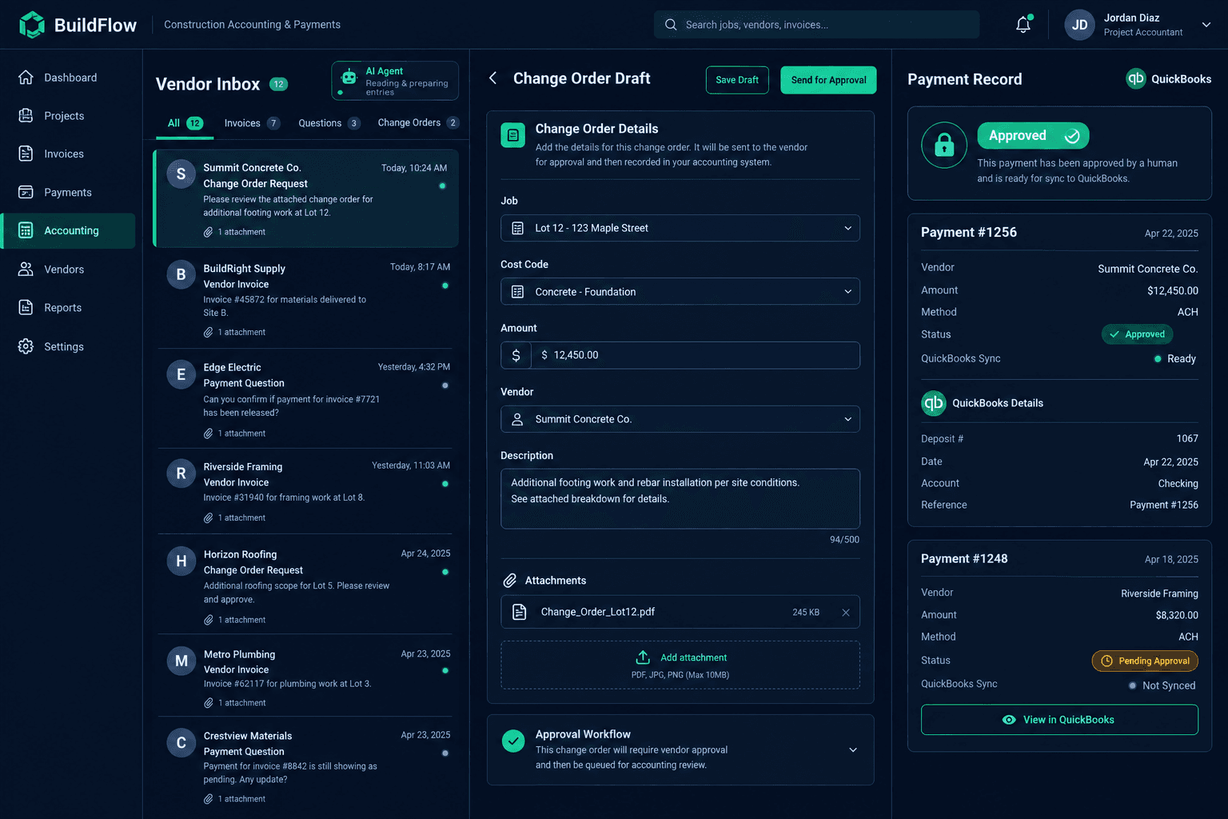Click Send for Approval button
Viewport: 1228px width, 819px height.
828,80
